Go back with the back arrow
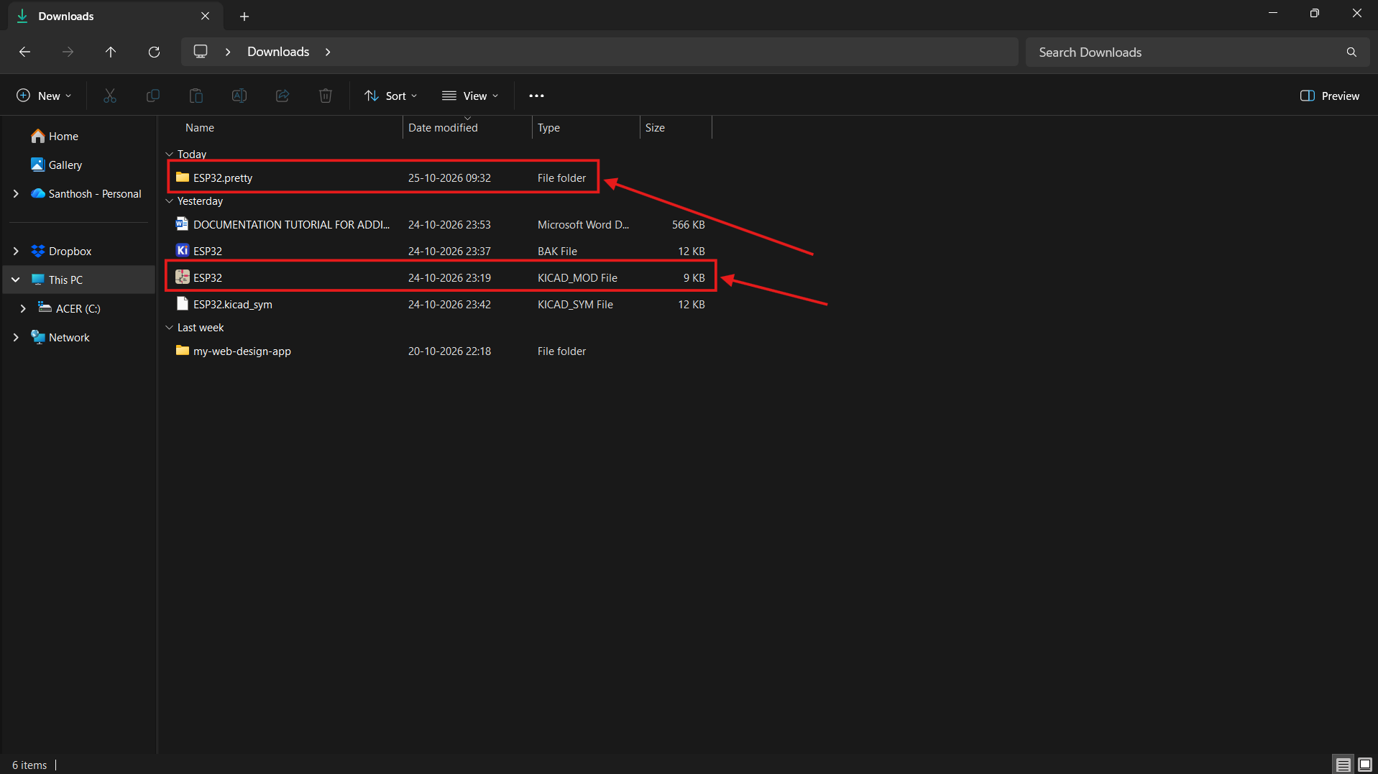 24,52
